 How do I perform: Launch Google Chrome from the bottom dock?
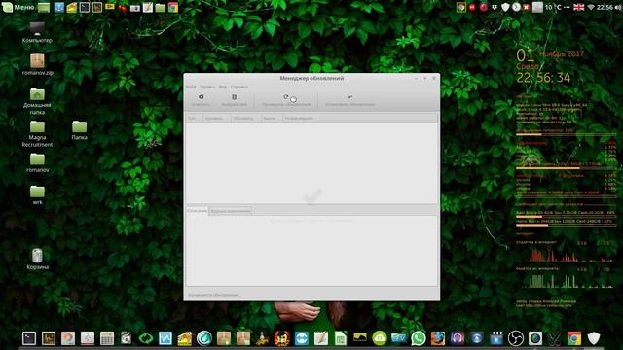(x=574, y=338)
